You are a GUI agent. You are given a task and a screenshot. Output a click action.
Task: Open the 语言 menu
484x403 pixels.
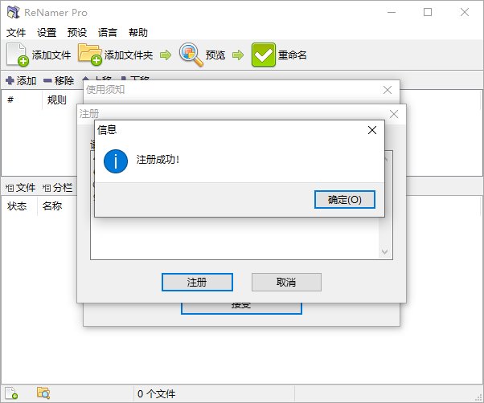(x=108, y=33)
